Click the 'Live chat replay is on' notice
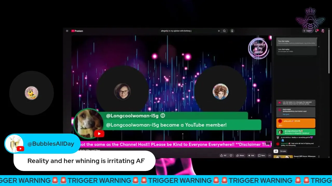Viewport: 332px width, 186px height. click(x=296, y=103)
